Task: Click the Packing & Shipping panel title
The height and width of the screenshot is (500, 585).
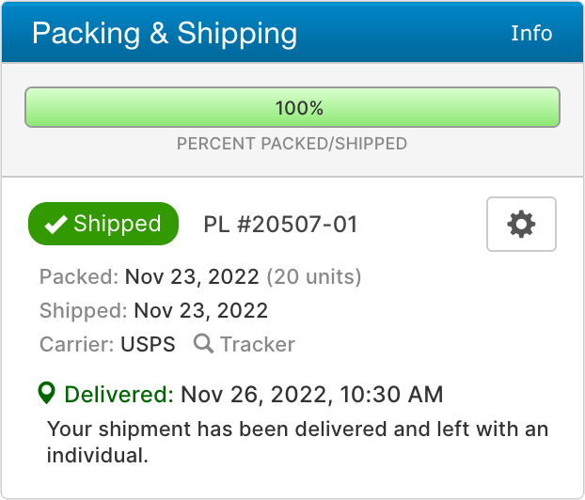Action: (165, 34)
